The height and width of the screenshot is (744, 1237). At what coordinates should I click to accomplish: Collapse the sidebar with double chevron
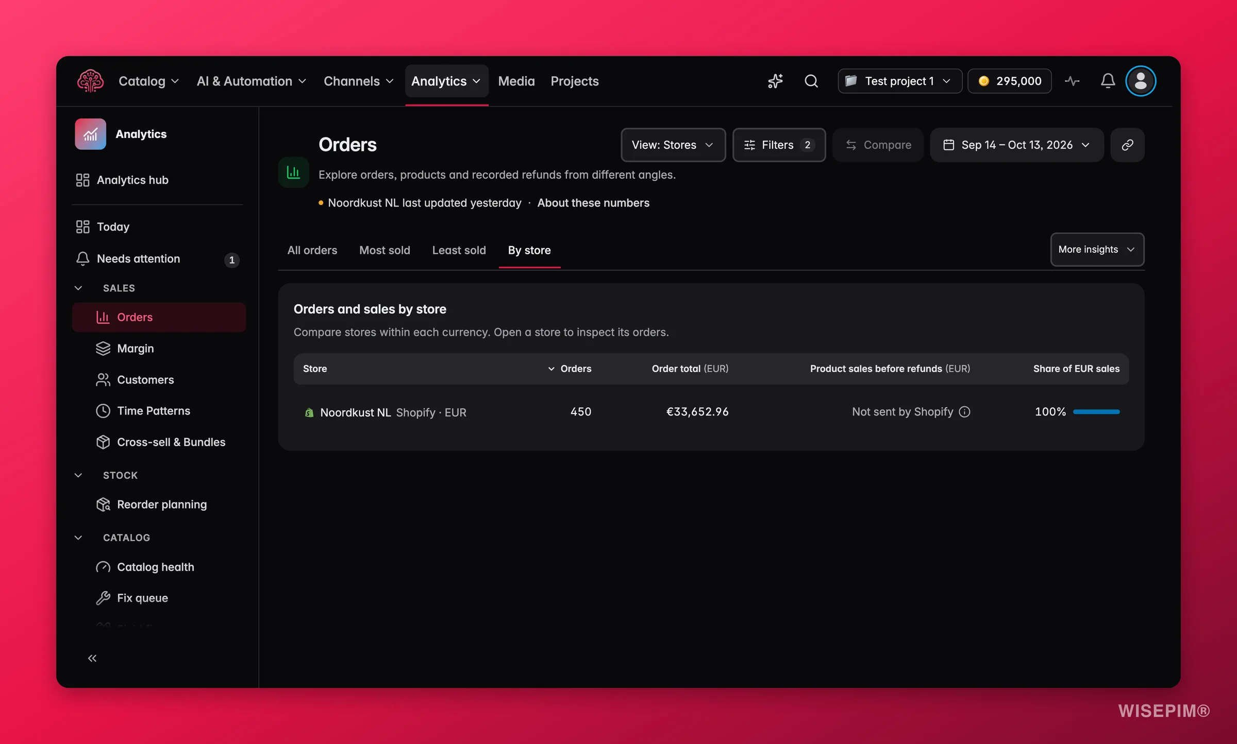[92, 658]
